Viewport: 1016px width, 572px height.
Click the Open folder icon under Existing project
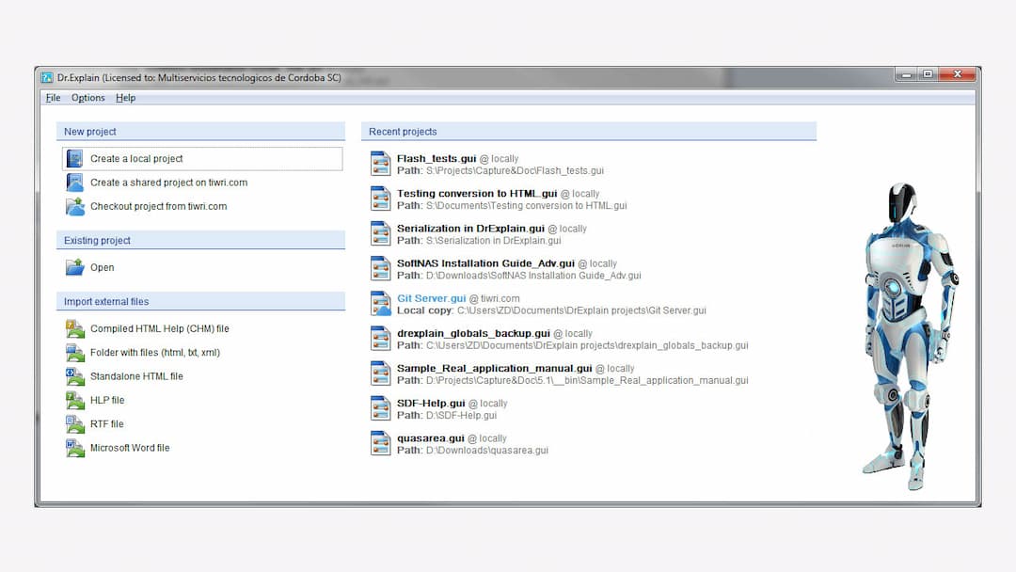pos(75,267)
